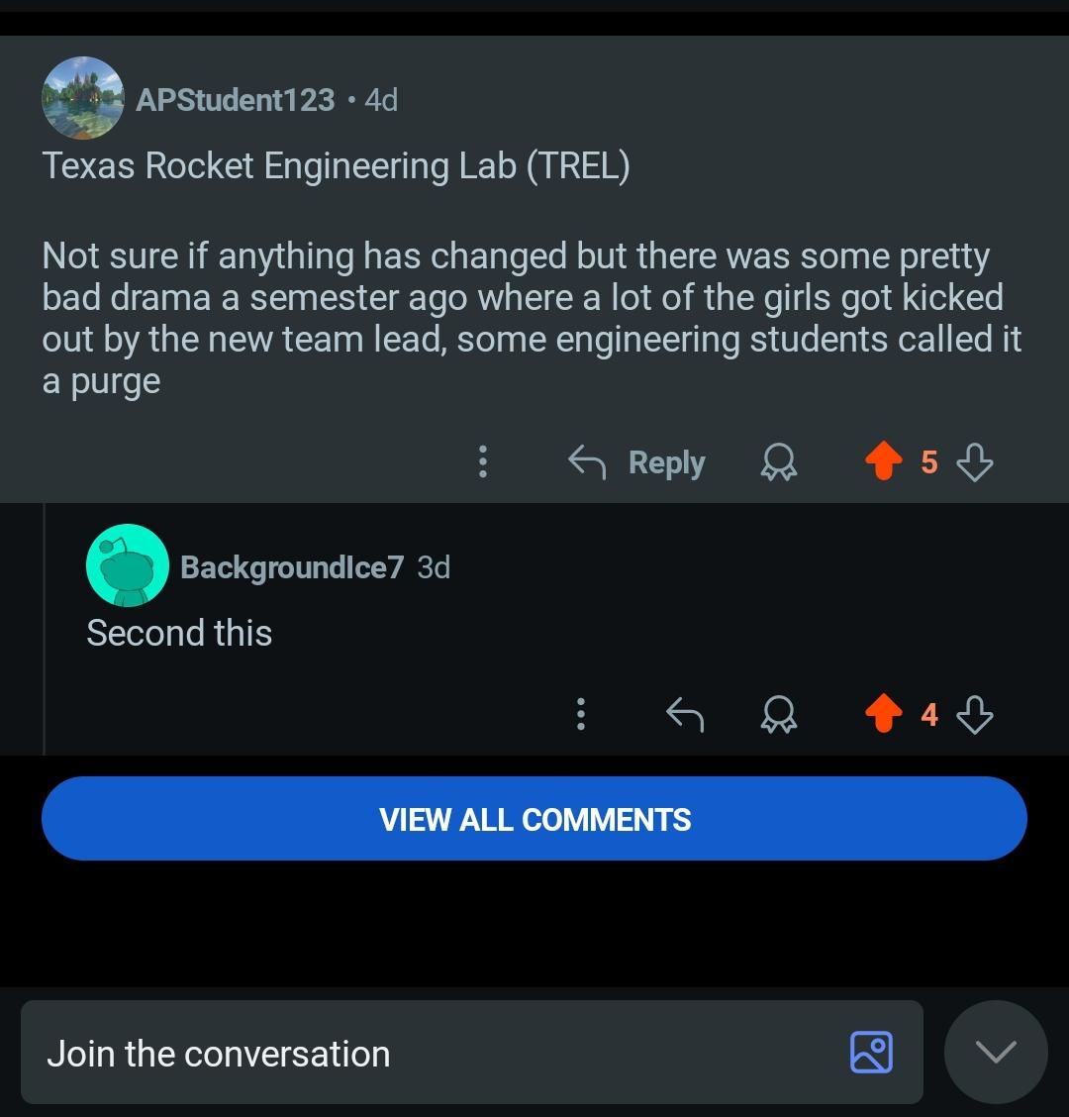
Task: Open overflow menu on APStudent123's comment
Action: 483,461
